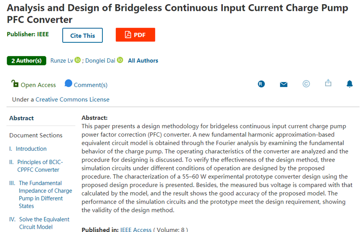Expand the 2 Author(s) badge
363x232 pixels.
pyautogui.click(x=26, y=61)
